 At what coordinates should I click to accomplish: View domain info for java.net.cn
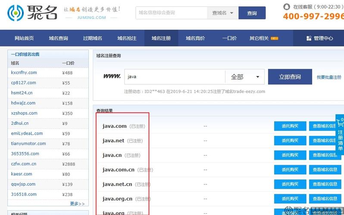(325, 184)
